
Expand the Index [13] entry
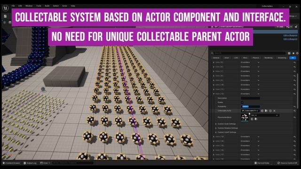[214, 137]
